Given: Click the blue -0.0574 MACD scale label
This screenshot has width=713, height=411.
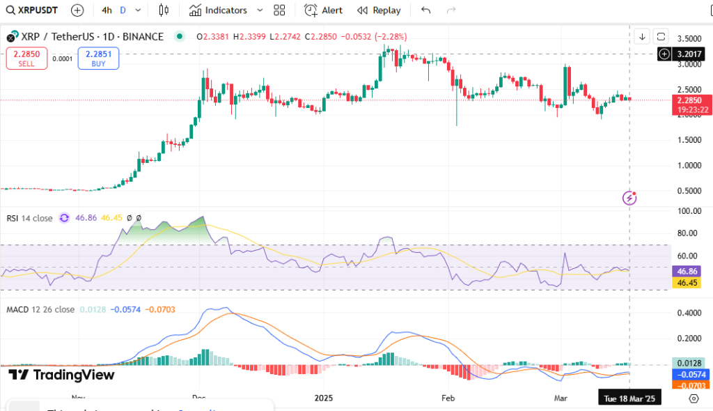Looking at the screenshot, I should pyautogui.click(x=691, y=375).
